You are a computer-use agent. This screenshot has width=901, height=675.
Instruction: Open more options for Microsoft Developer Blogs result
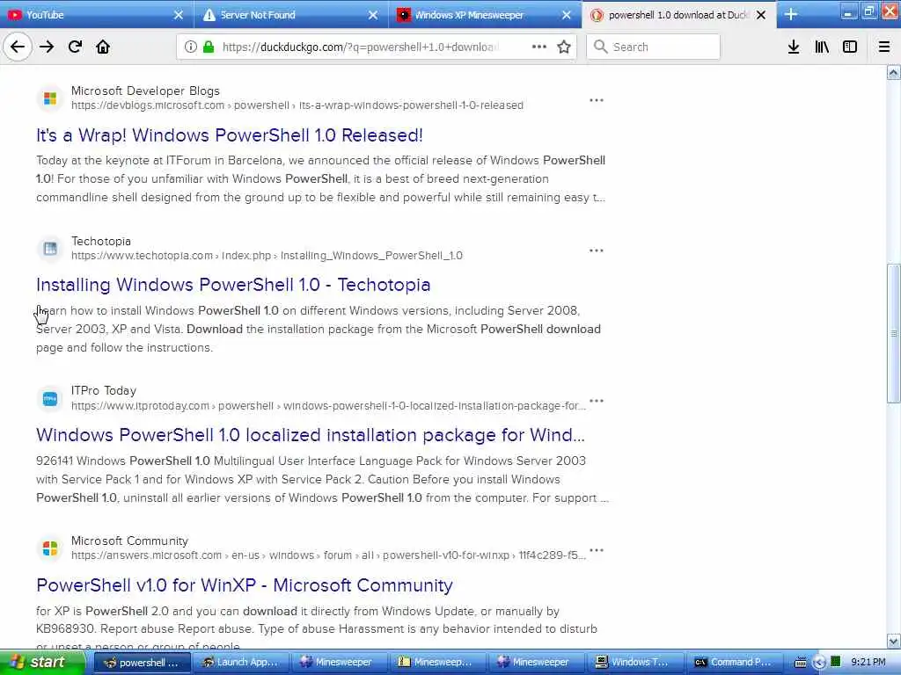click(597, 100)
